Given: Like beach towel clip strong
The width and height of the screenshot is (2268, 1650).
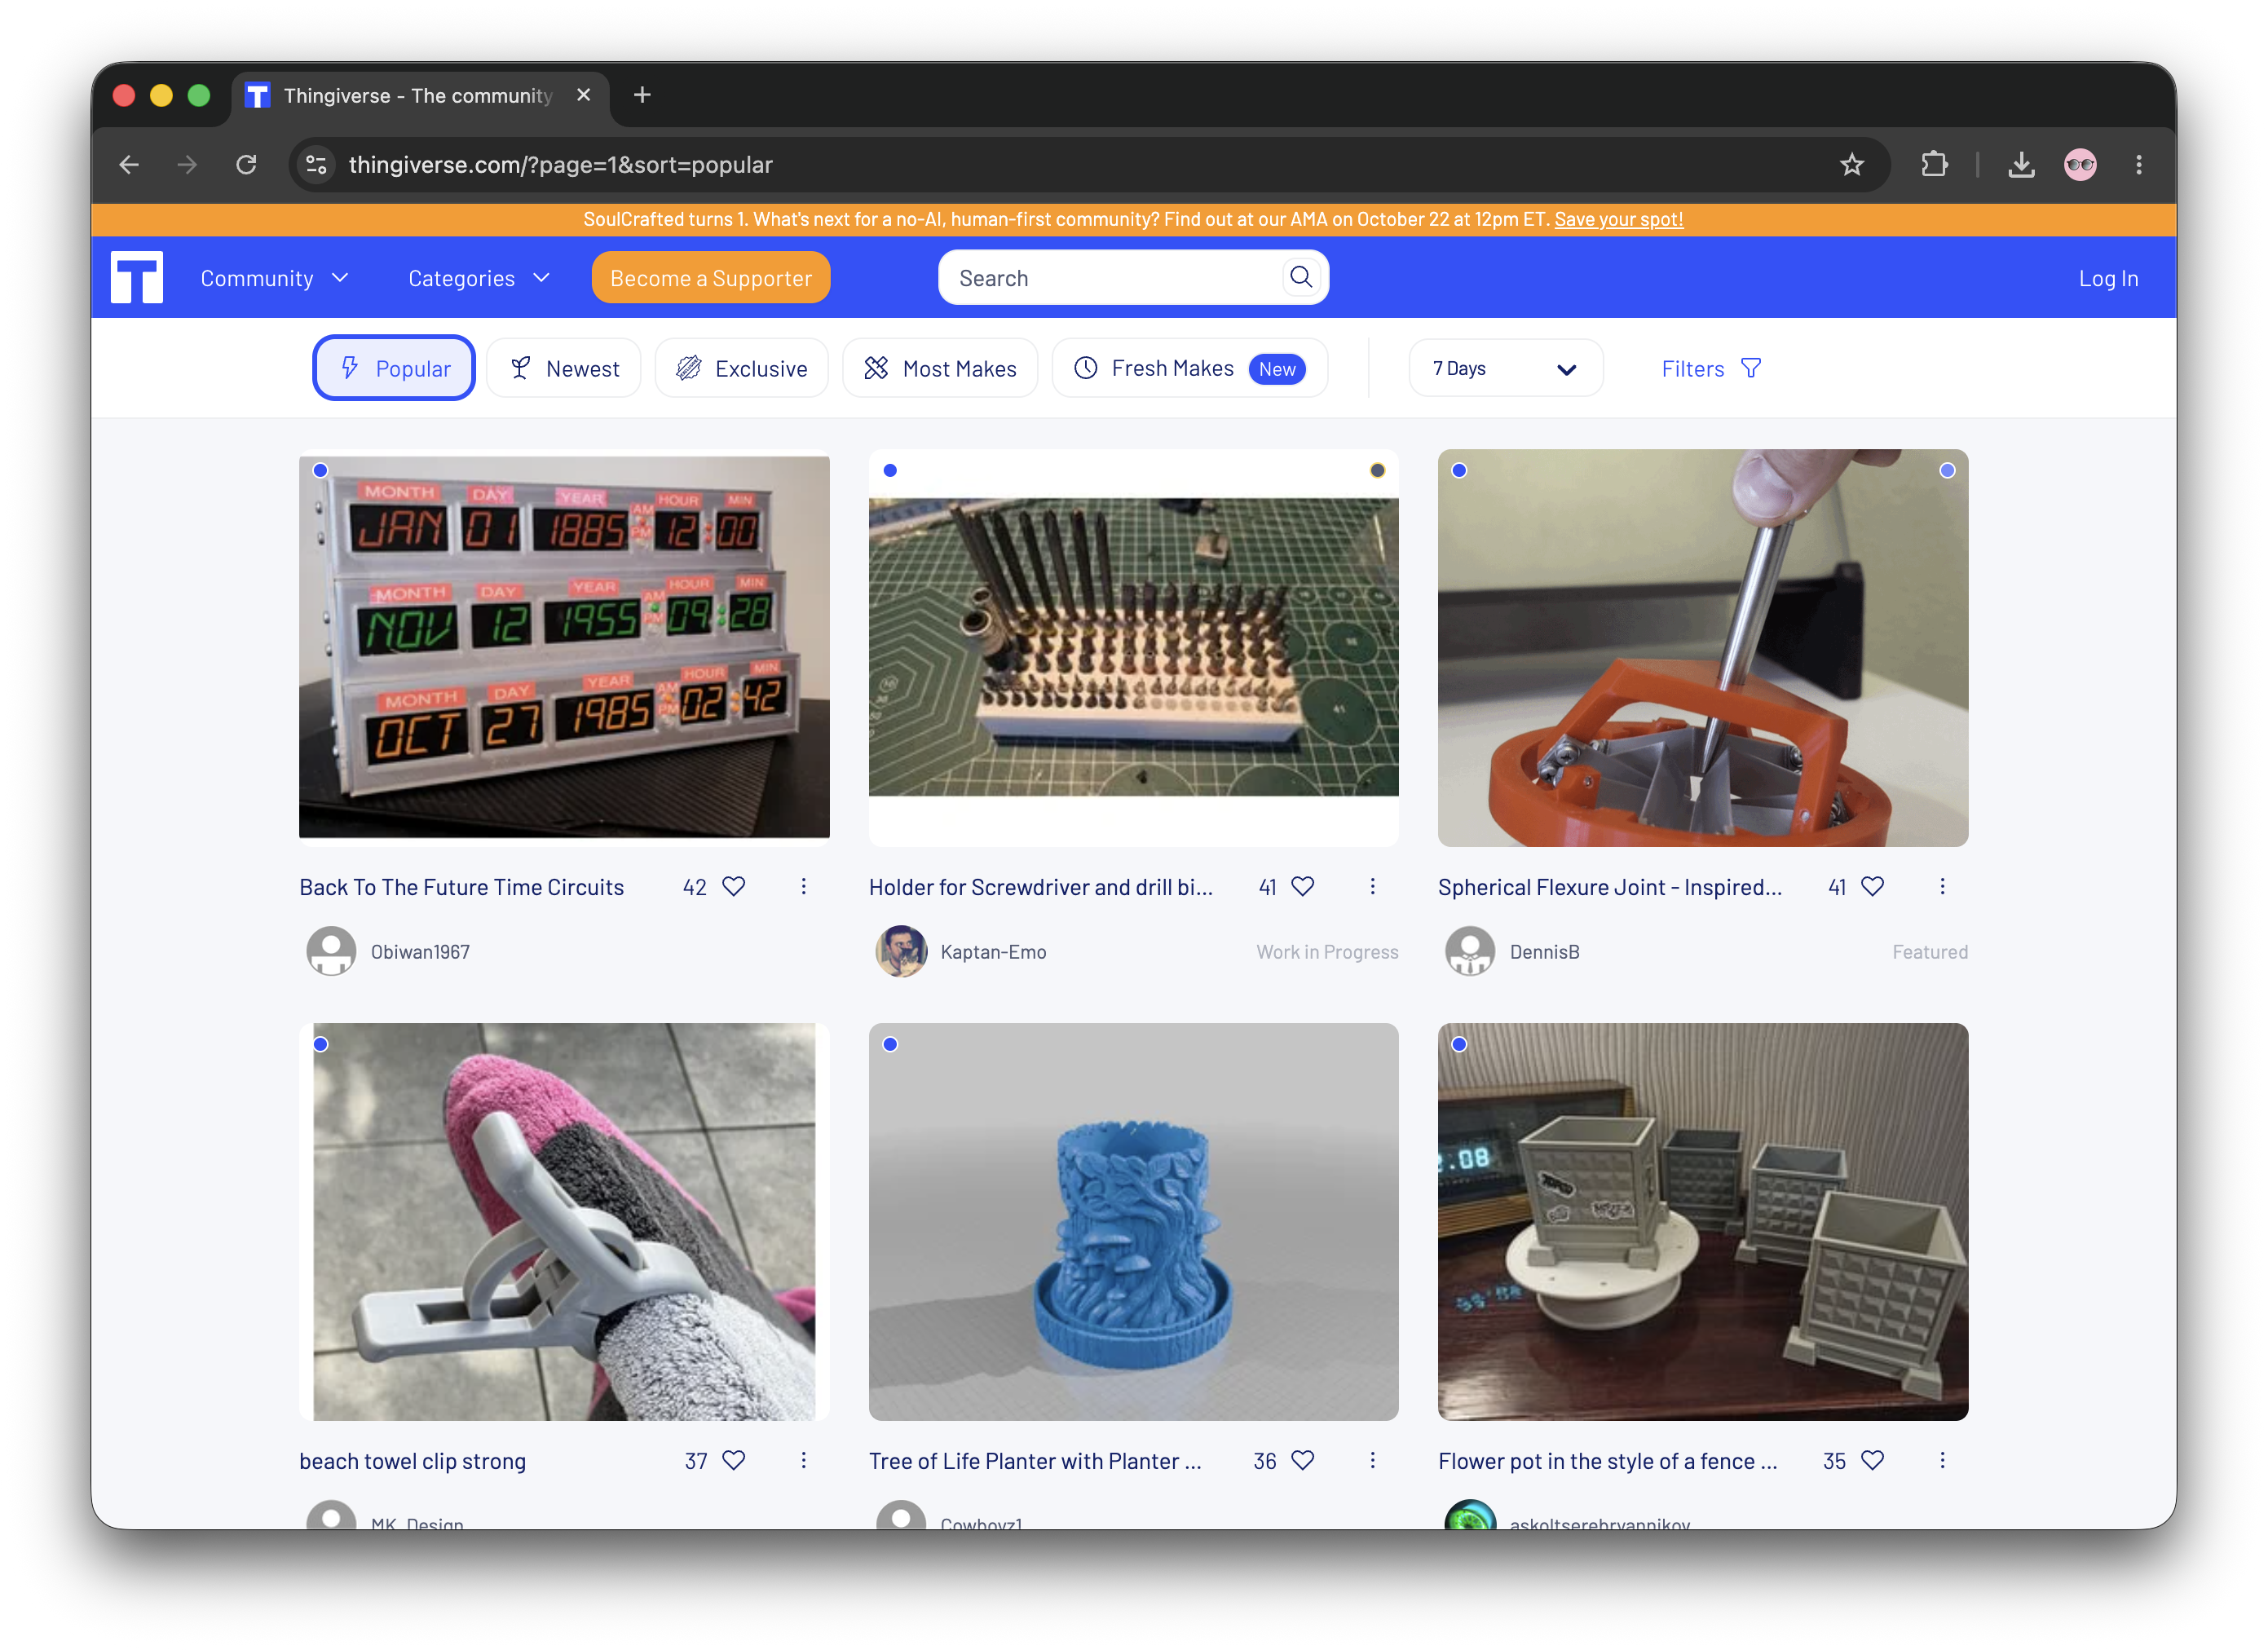Looking at the screenshot, I should point(734,1460).
